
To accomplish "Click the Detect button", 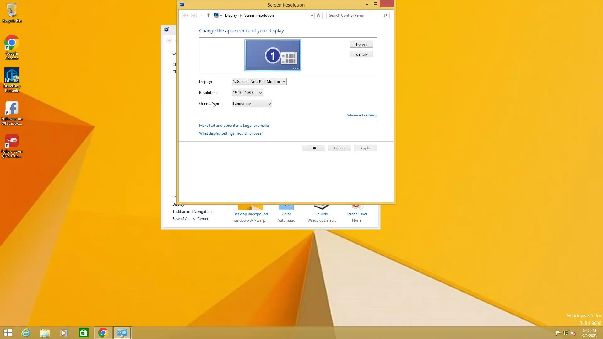I will point(361,45).
